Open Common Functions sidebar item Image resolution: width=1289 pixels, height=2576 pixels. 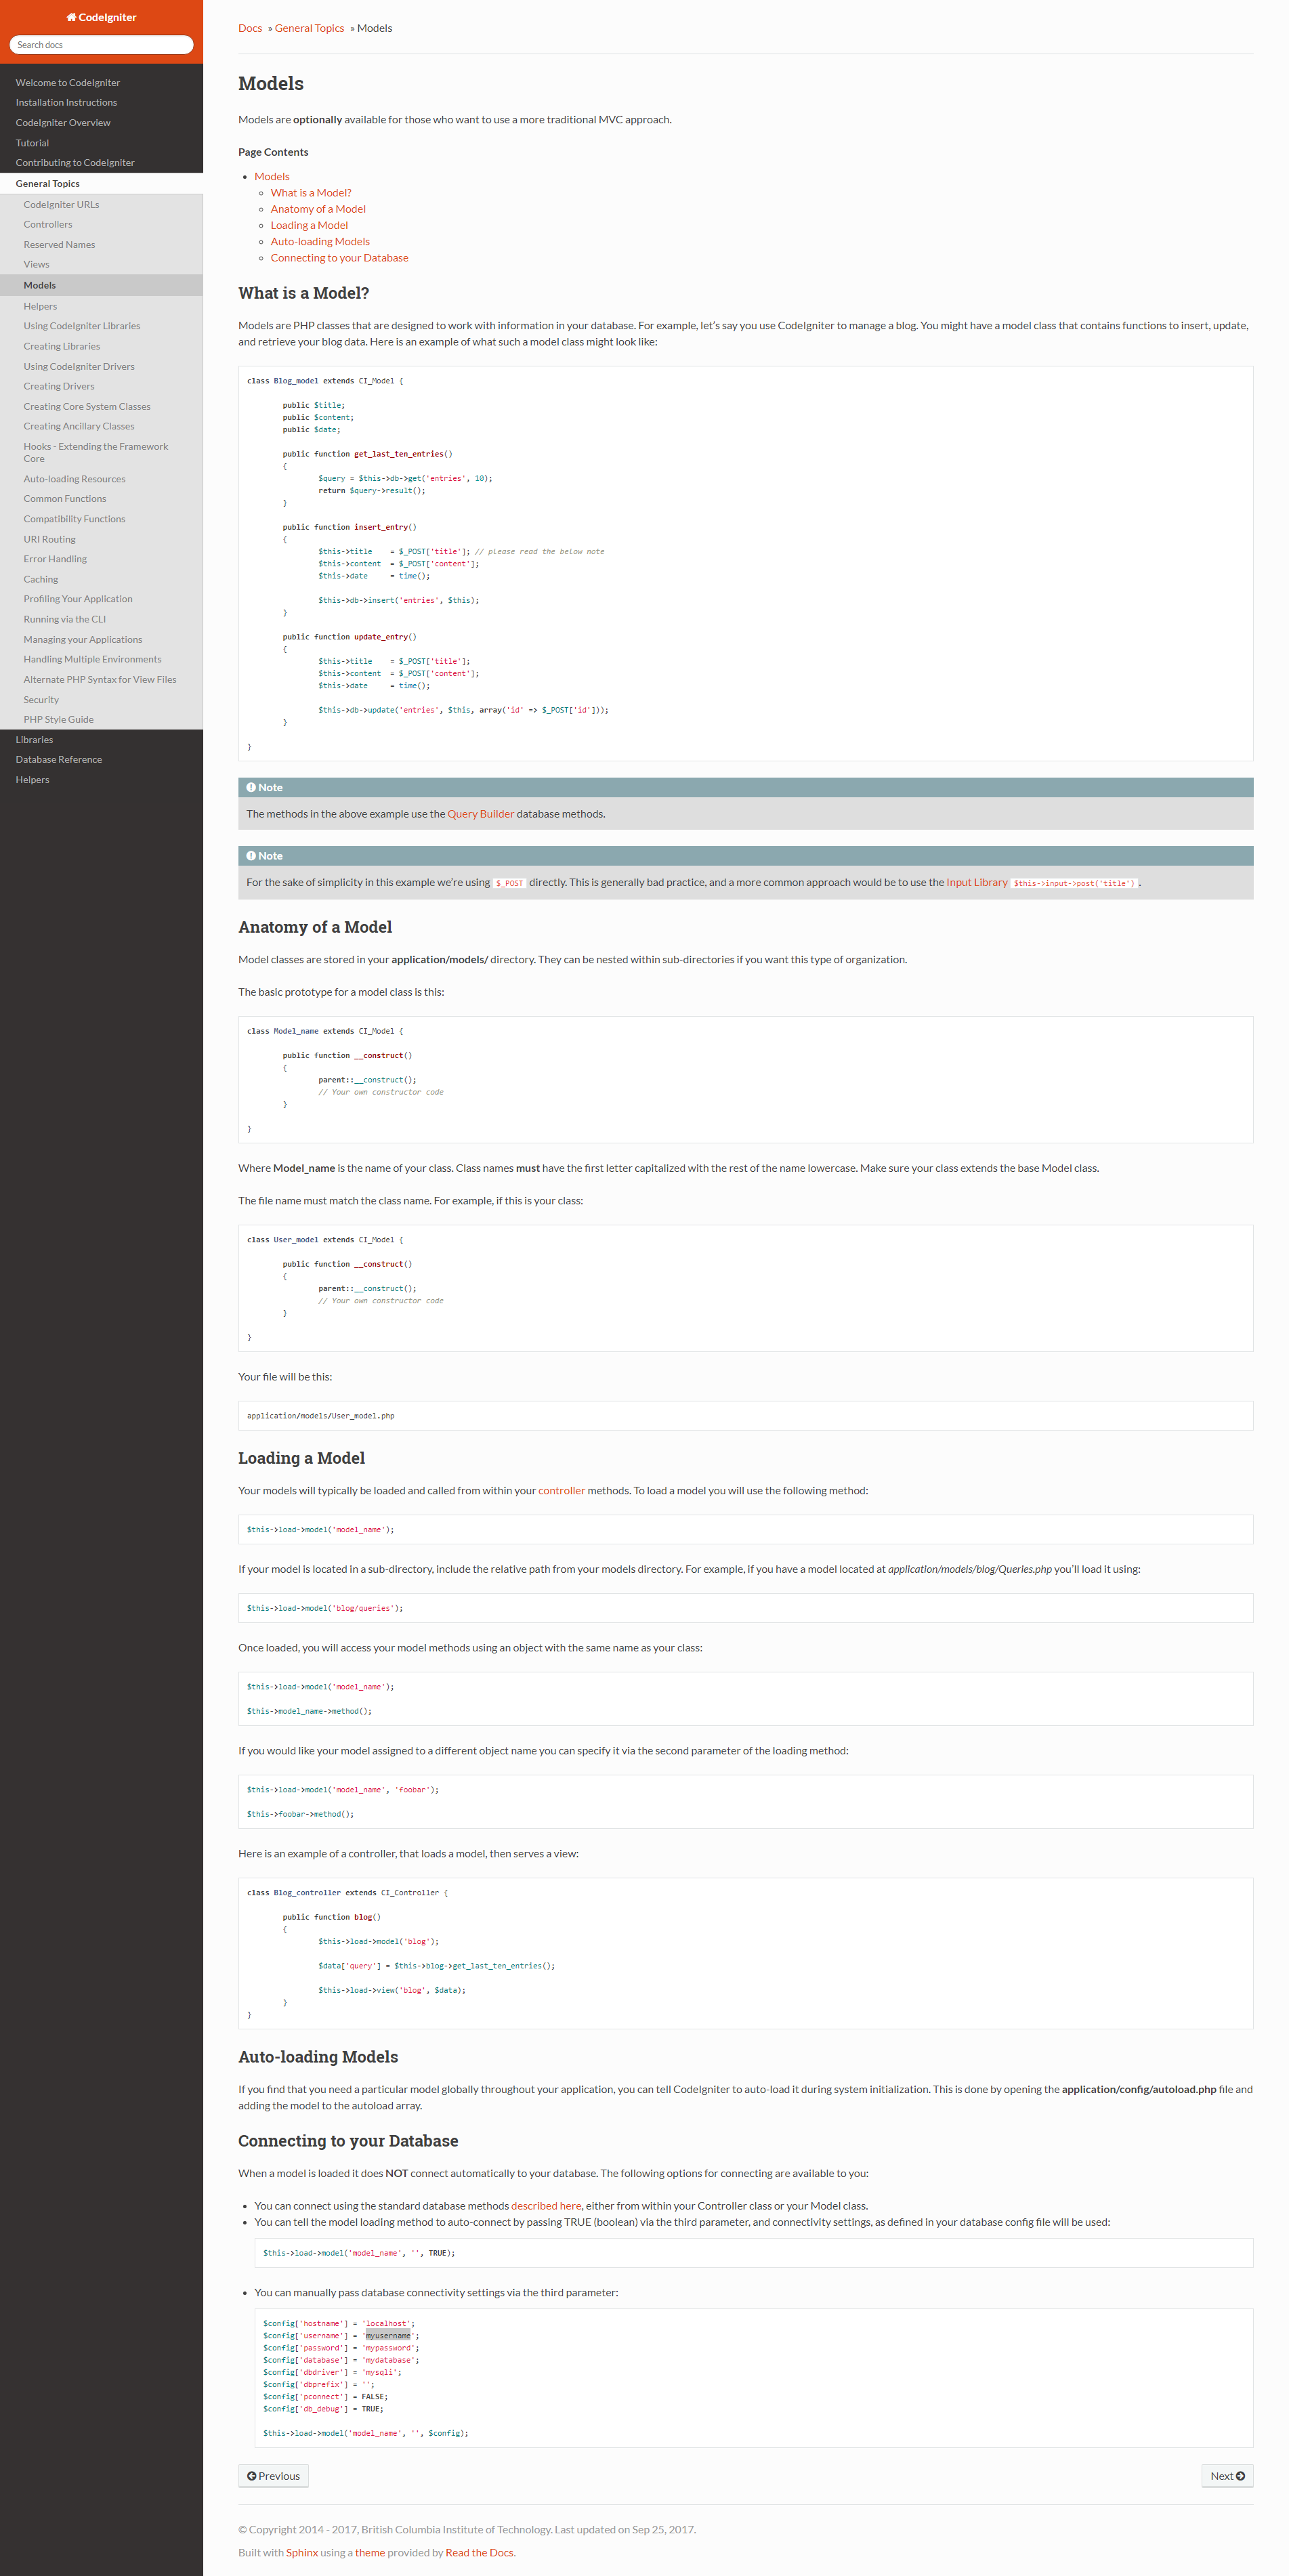(101, 499)
